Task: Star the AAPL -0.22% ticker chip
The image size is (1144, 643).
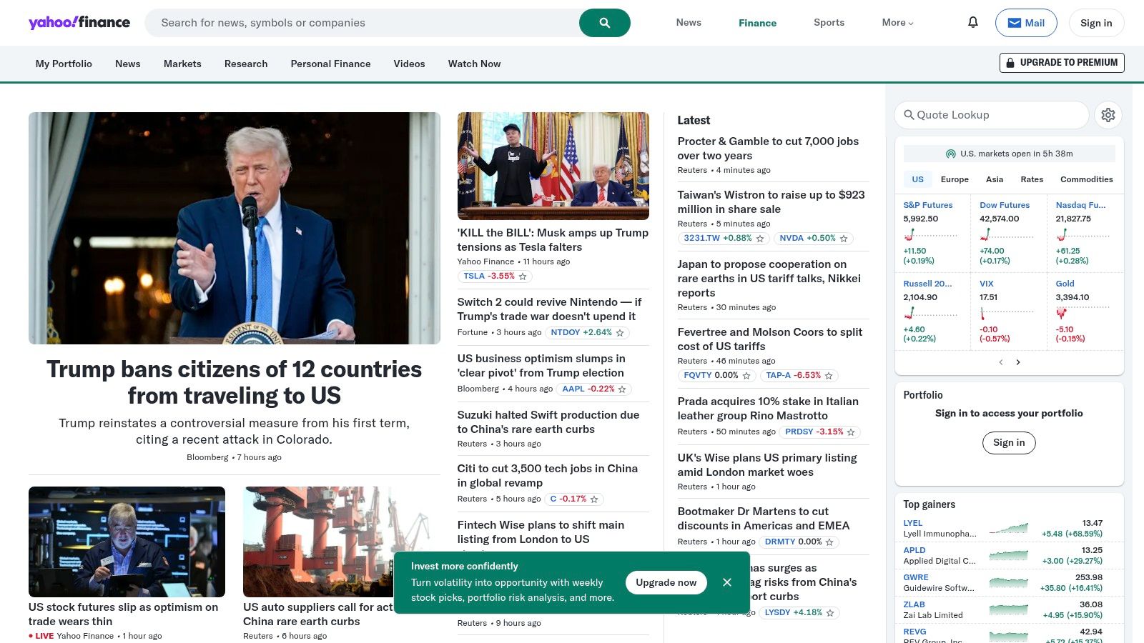Action: (622, 389)
